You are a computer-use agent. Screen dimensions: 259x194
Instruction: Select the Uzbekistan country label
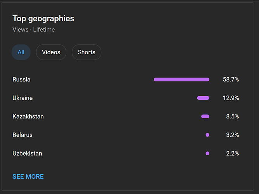click(x=27, y=153)
